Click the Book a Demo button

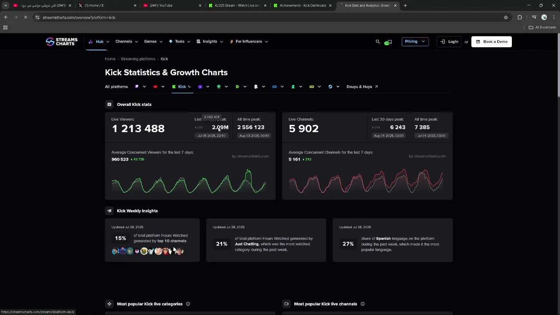pyautogui.click(x=491, y=42)
